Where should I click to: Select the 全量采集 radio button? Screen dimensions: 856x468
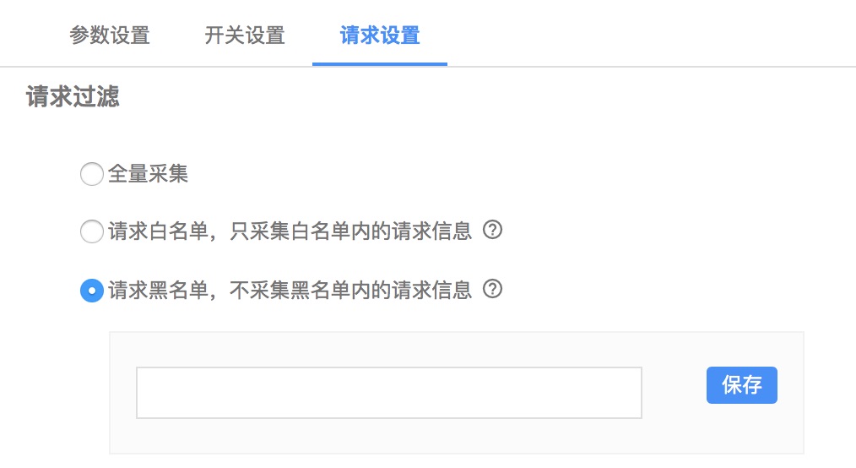(x=92, y=174)
